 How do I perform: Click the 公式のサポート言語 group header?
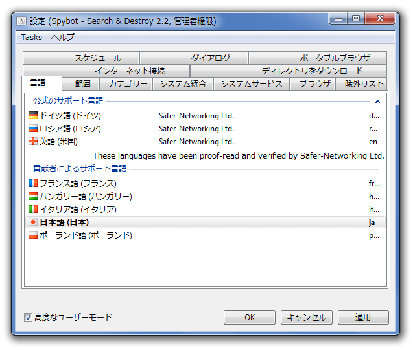[68, 101]
